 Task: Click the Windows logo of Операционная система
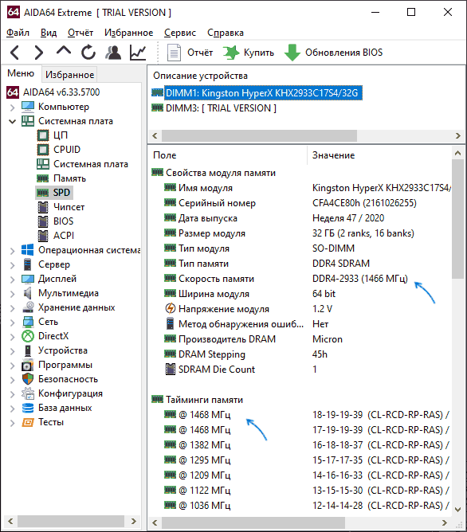pyautogui.click(x=27, y=250)
